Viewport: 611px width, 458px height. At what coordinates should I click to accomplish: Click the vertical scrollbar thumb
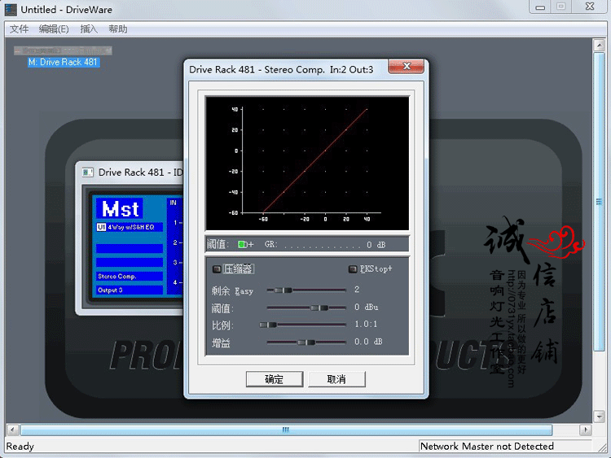pos(599,202)
